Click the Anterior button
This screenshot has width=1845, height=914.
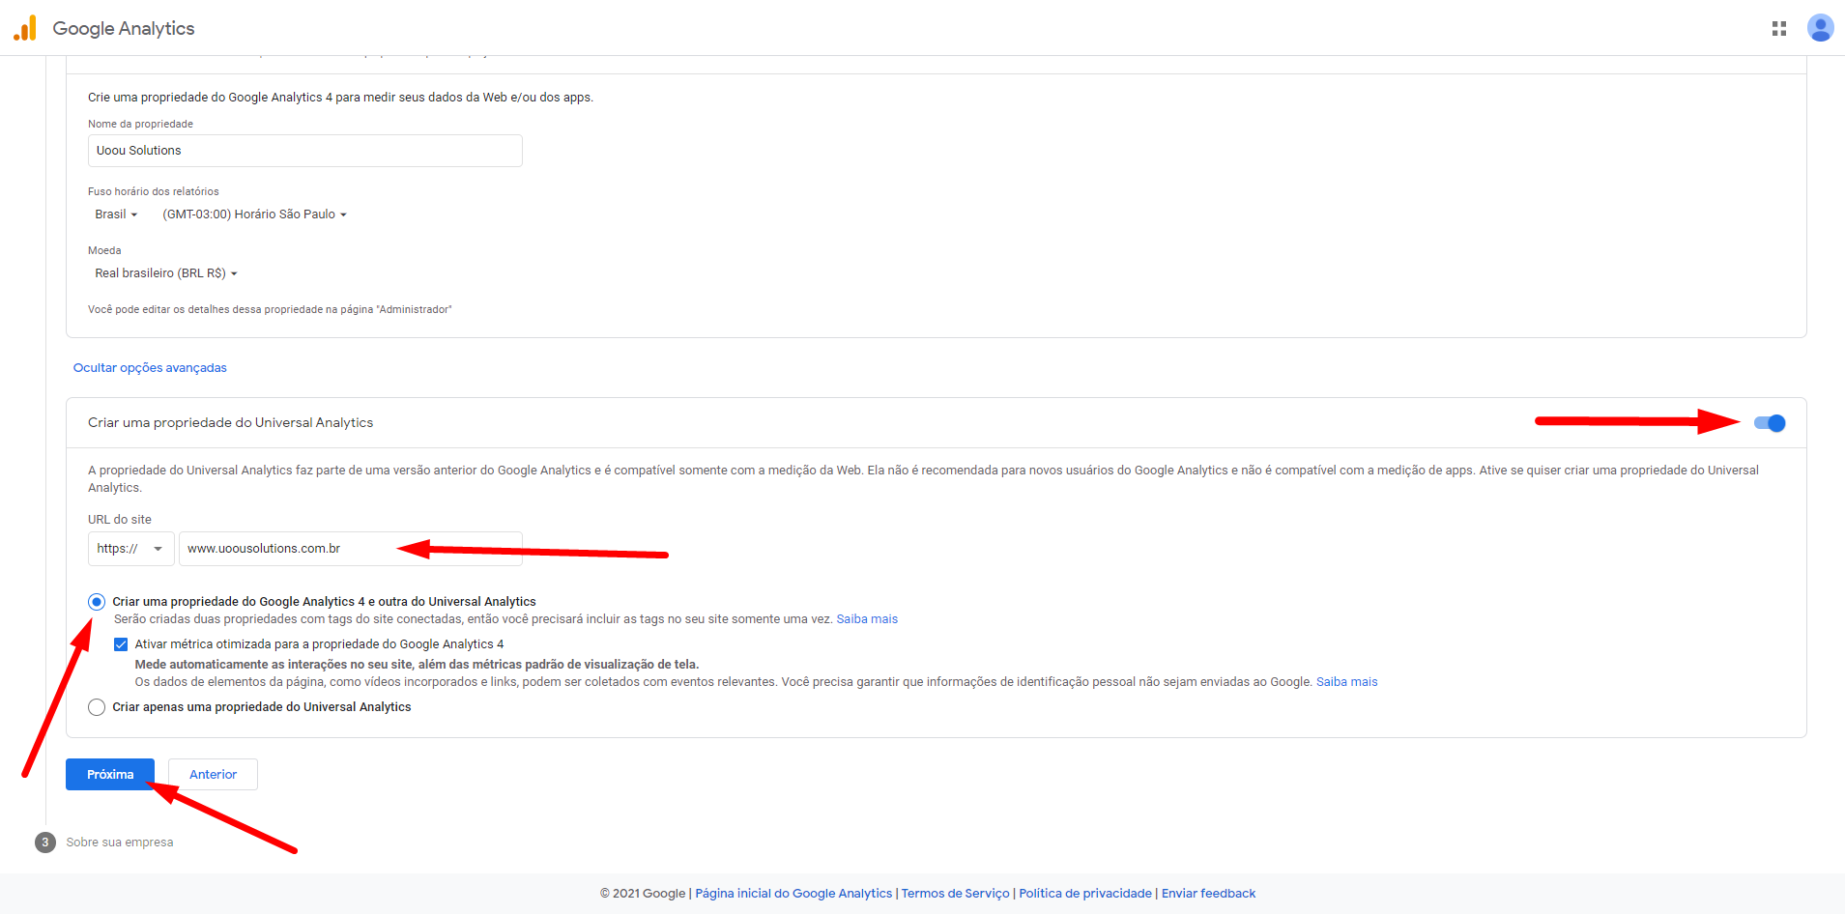[213, 775]
